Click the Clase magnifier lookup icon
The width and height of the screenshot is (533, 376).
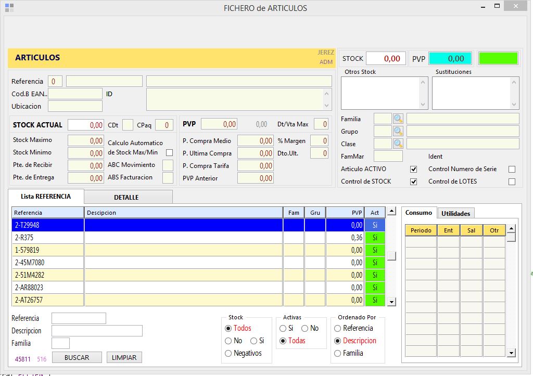tap(398, 144)
